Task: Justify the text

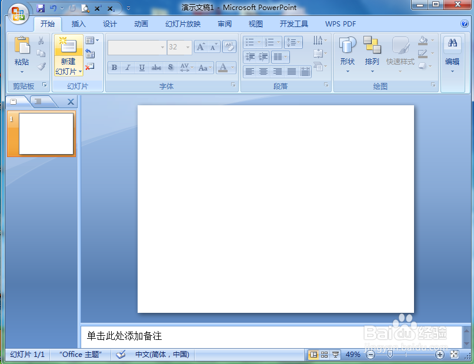Action: pos(292,72)
